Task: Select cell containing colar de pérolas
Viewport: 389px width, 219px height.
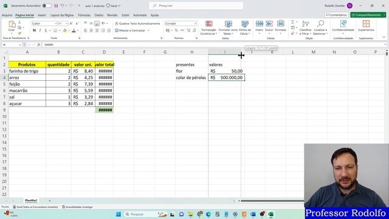Action: point(192,77)
